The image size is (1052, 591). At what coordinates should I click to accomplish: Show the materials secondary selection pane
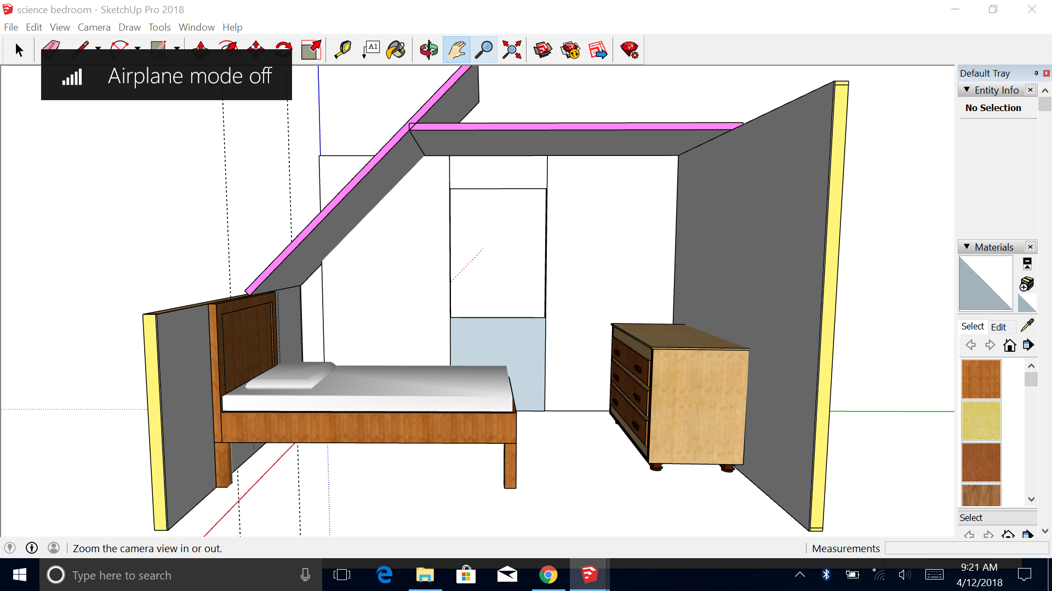pyautogui.click(x=1027, y=264)
